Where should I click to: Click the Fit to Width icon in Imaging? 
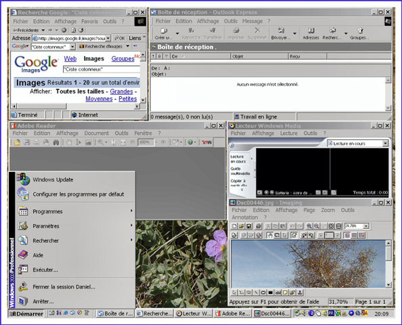click(338, 226)
